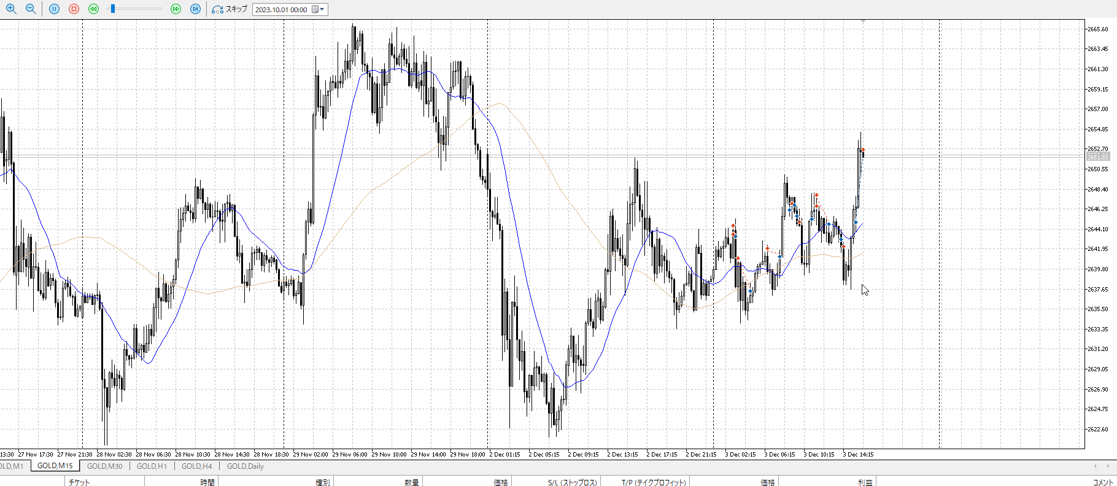Image resolution: width=1117 pixels, height=486 pixels.
Task: Click the T/P (テイクプロフィット) column header
Action: 653,482
